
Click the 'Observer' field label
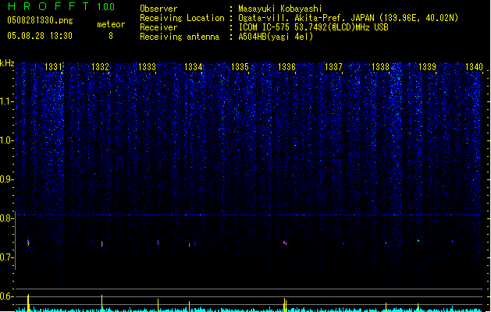158,9
